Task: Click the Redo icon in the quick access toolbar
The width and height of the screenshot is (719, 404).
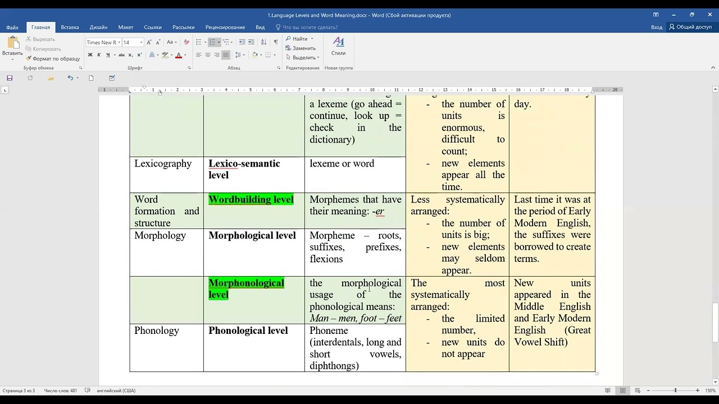Action: pos(30,78)
